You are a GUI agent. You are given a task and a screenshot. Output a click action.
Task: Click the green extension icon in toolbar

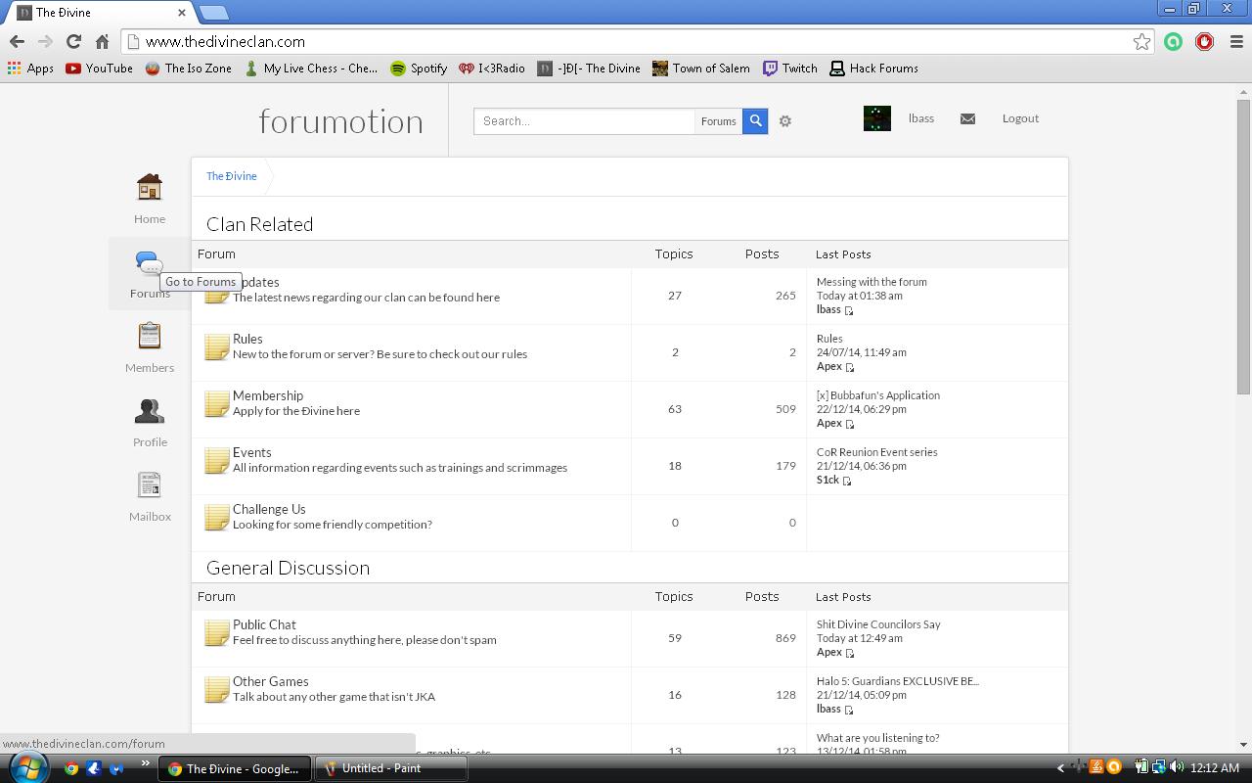point(1173,41)
